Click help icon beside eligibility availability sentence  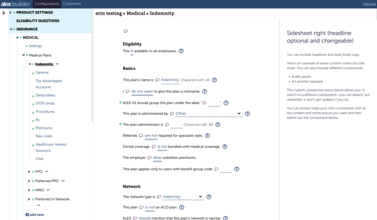pyautogui.click(x=181, y=51)
